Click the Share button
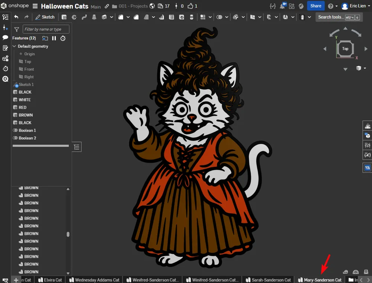The height and width of the screenshot is (283, 372). click(316, 6)
